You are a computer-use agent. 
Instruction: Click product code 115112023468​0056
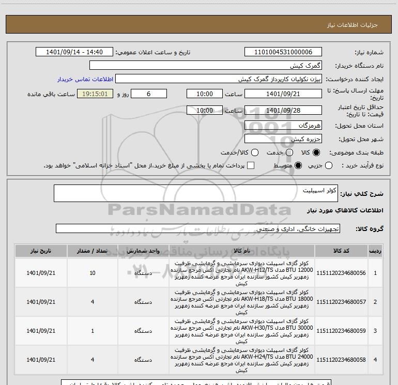341,273
